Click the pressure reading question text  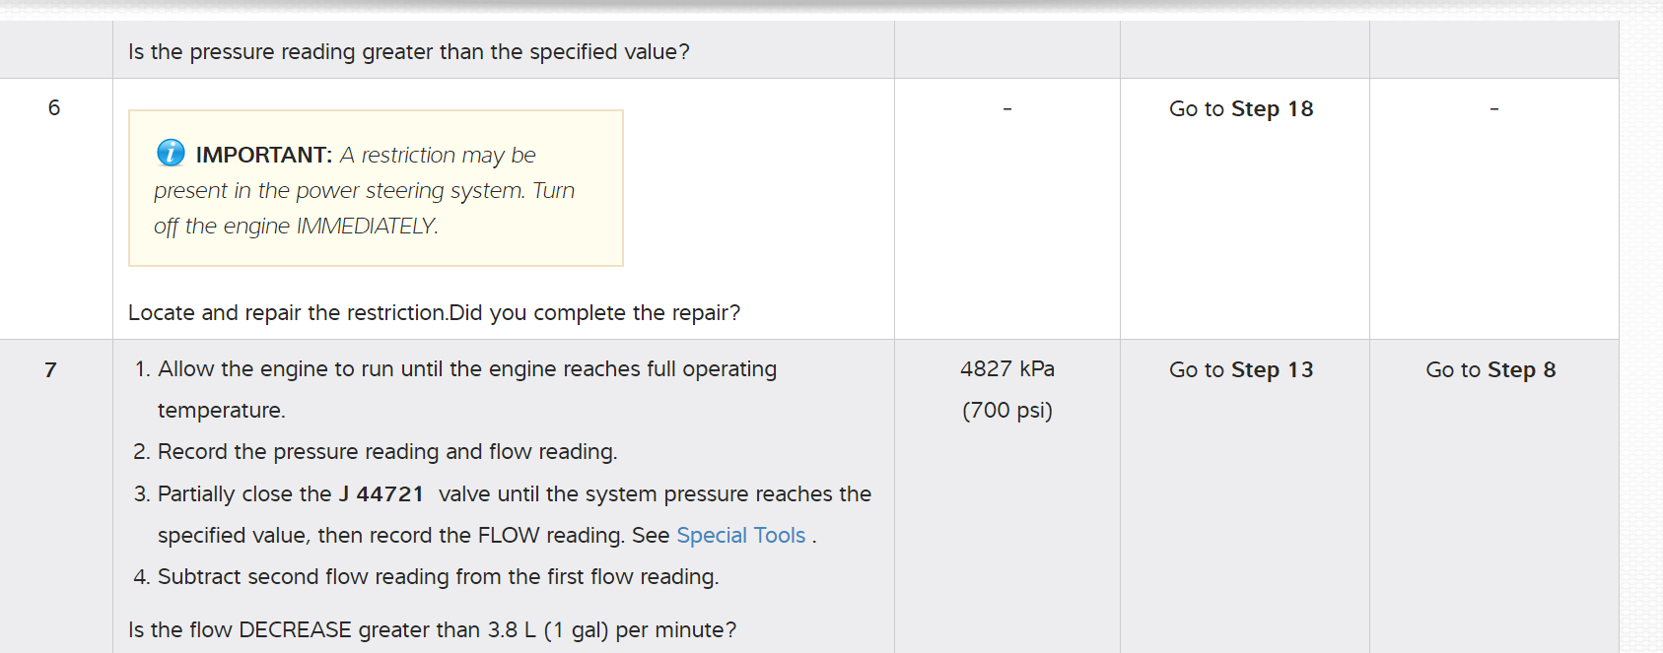pyautogui.click(x=408, y=51)
